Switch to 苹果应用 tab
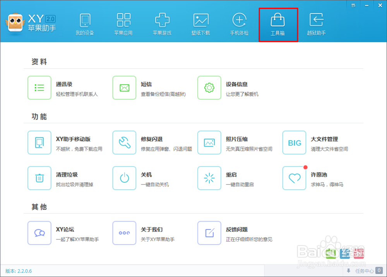The width and height of the screenshot is (387, 277). point(123,25)
